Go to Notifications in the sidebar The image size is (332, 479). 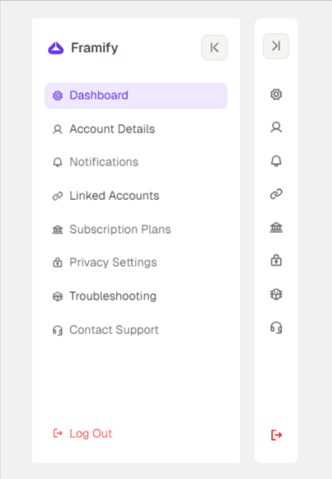point(136,162)
